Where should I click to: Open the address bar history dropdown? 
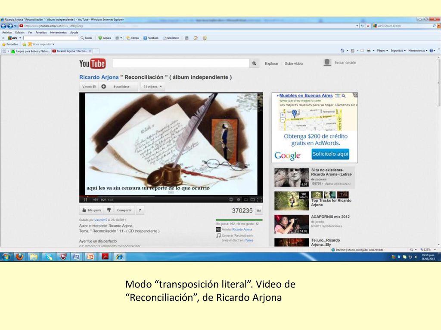coord(357,26)
